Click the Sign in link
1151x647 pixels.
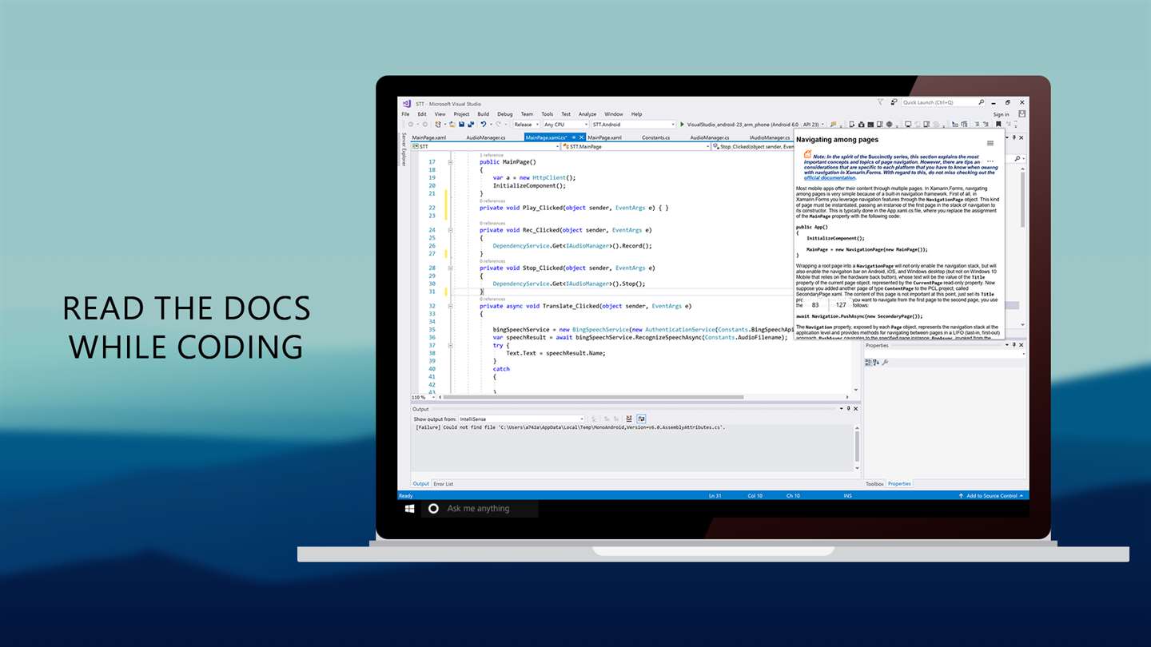coord(1001,114)
